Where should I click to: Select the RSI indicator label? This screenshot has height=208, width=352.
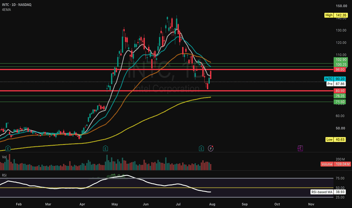4,175
